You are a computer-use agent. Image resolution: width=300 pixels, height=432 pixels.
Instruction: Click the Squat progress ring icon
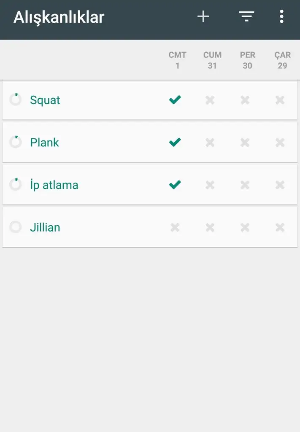[16, 100]
